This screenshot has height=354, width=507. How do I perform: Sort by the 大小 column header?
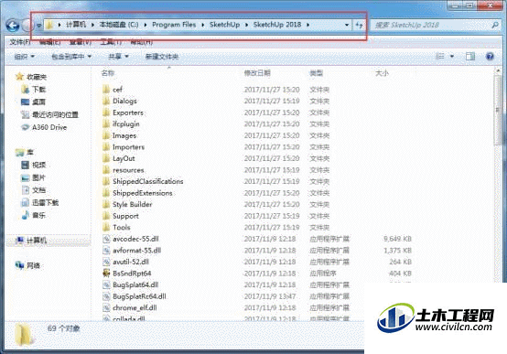pos(382,73)
